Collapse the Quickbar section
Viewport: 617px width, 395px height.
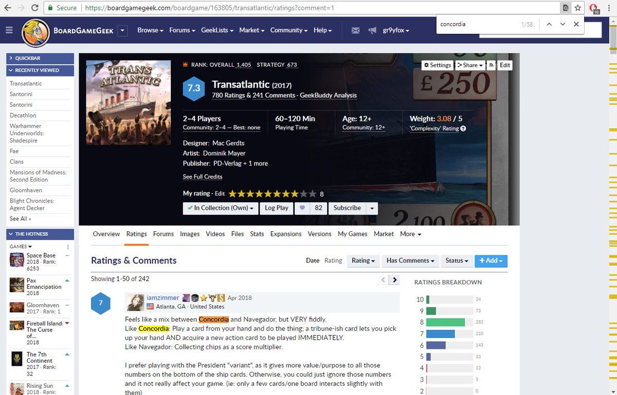tap(40, 58)
